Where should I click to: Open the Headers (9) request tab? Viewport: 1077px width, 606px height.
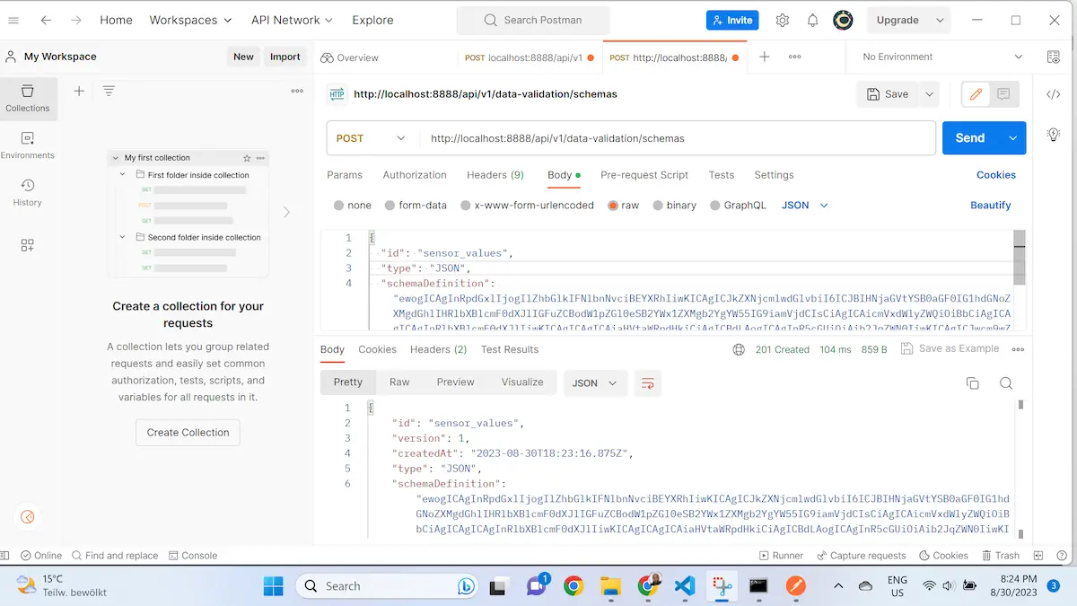(495, 175)
